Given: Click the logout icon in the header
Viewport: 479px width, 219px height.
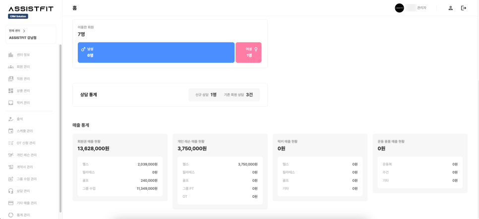Looking at the screenshot, I should point(463,8).
